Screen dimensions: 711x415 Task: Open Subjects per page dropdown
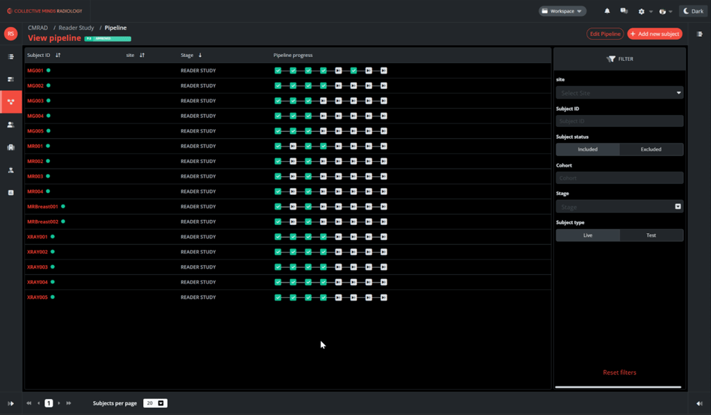pyautogui.click(x=155, y=403)
